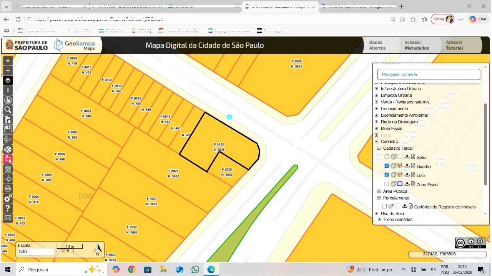492x276 pixels.
Task: Download the Lote layer data
Action: click(x=407, y=175)
